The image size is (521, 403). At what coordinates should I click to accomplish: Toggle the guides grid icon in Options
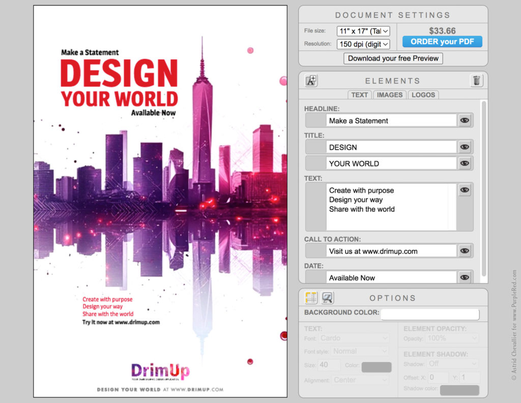tap(311, 298)
